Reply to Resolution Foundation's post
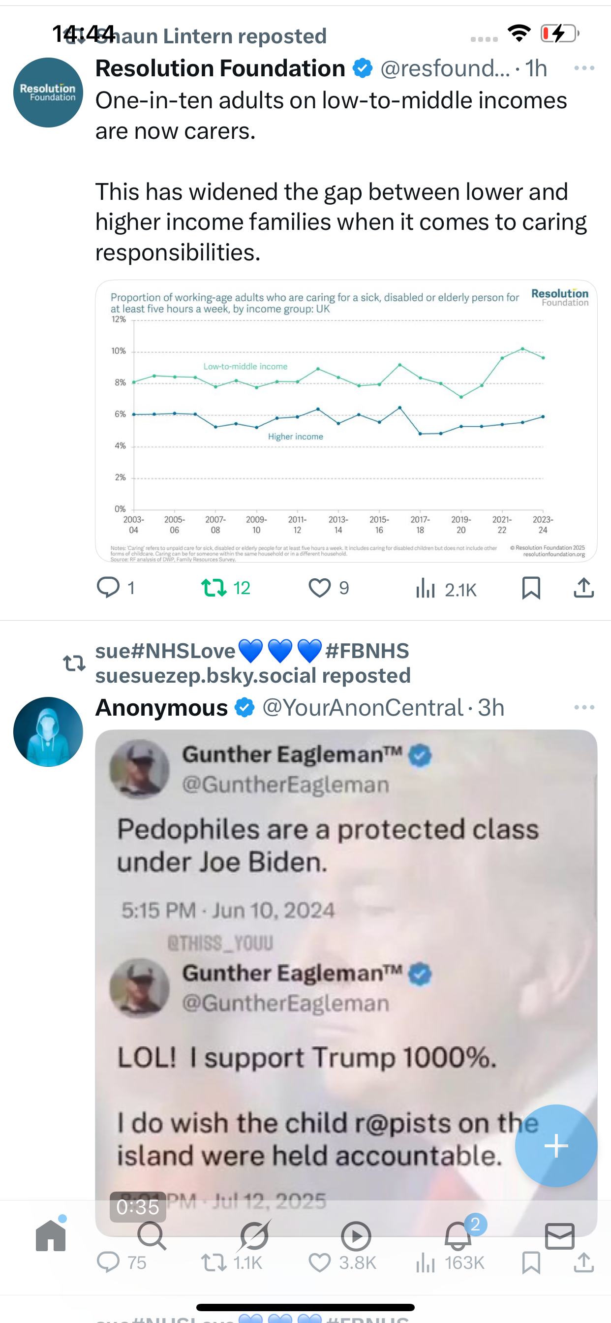 (x=108, y=588)
